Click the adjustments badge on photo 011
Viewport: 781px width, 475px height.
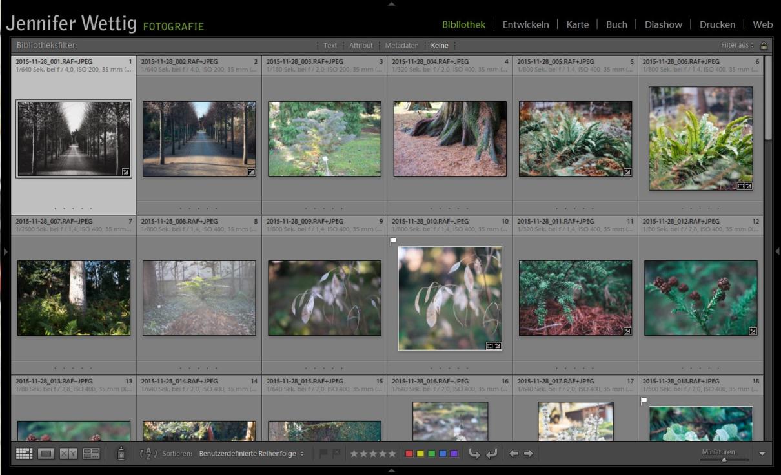point(627,331)
